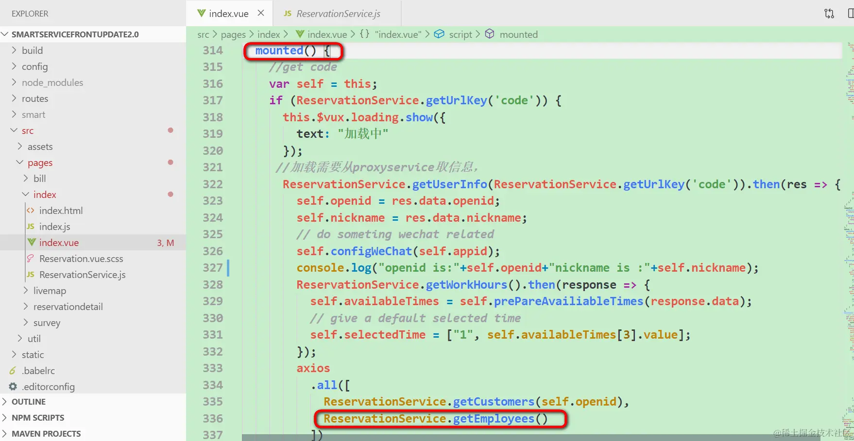Image resolution: width=854 pixels, height=441 pixels.
Task: Click the JS icon beside ReservationService.js in explorer
Action: [x=31, y=275]
